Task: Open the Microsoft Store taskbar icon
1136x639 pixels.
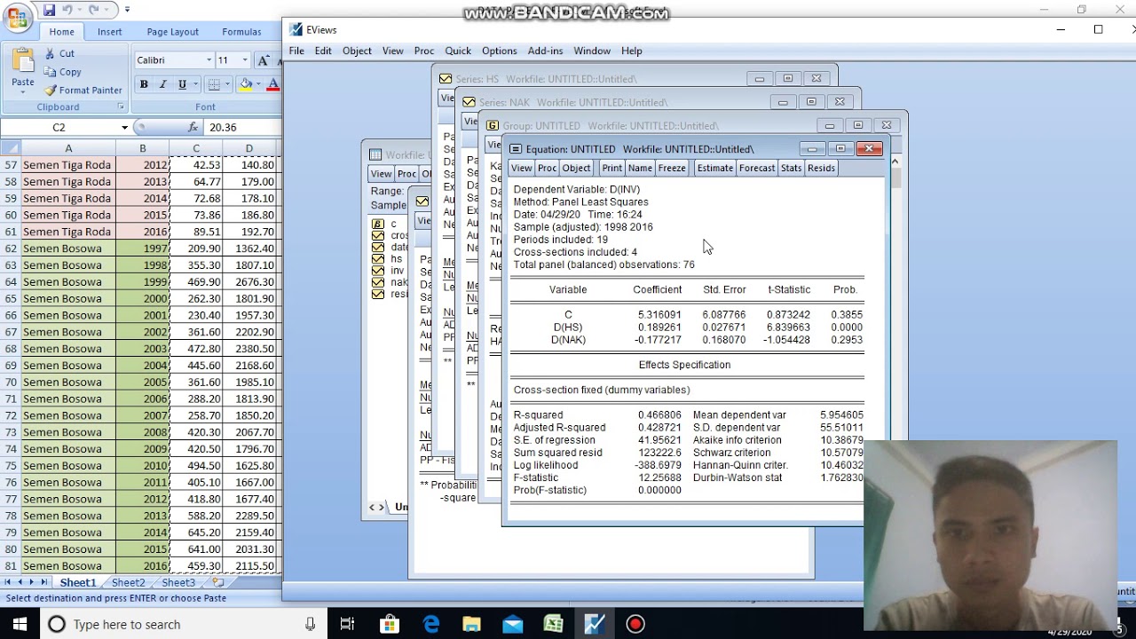Action: click(390, 625)
